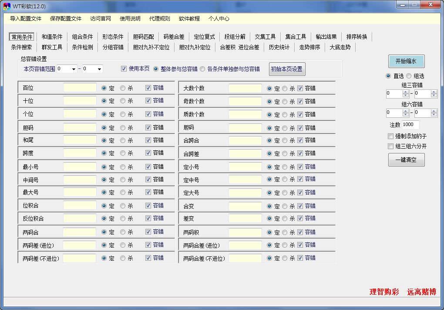
Task: Select the 杀 option for 百位 row
Action: click(x=123, y=88)
